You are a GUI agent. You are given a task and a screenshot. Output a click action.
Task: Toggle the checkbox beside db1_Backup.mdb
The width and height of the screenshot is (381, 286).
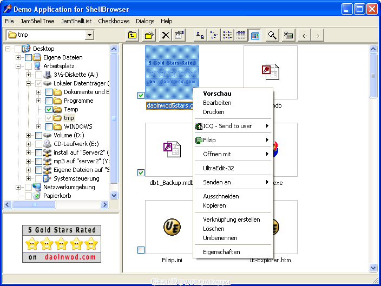coord(141,172)
